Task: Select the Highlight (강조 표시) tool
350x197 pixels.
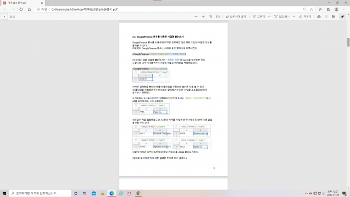Action: click(x=282, y=17)
